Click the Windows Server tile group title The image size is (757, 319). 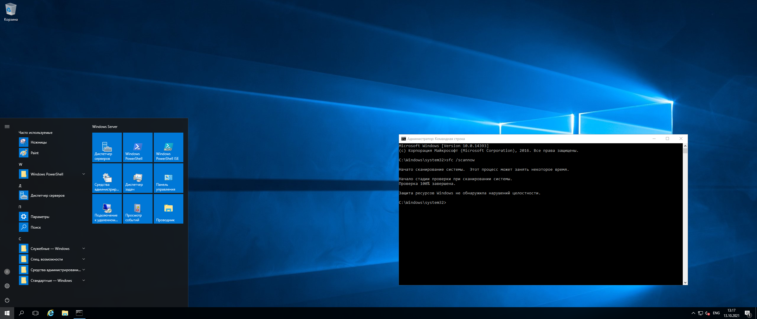[105, 127]
